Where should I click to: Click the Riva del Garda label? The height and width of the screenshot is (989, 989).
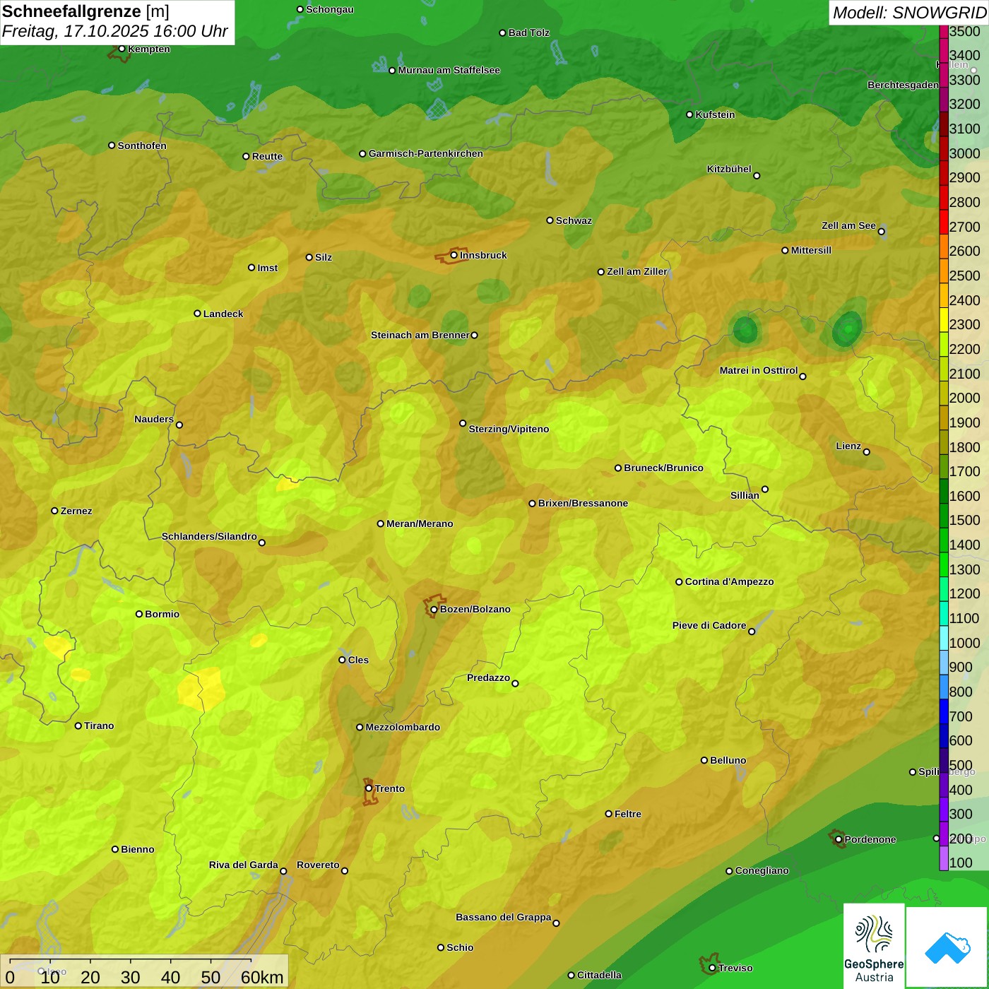(x=244, y=865)
